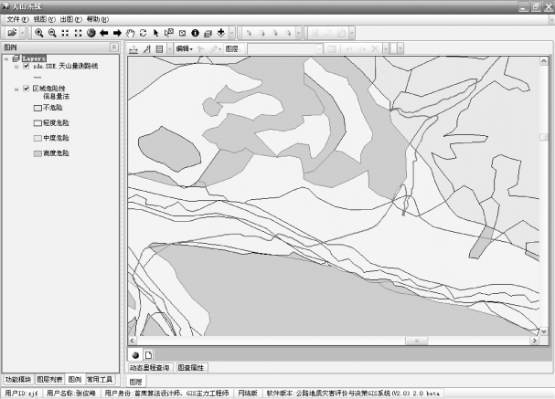Screen dimensions: 555x399
Task: Click the delete X icon in edit toolbar
Action: (x=375, y=48)
